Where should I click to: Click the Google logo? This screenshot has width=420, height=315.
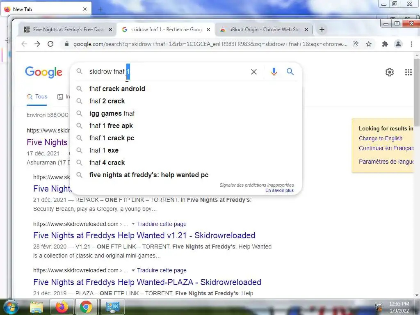click(43, 72)
